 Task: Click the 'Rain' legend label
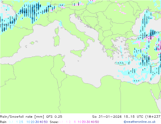3,122
